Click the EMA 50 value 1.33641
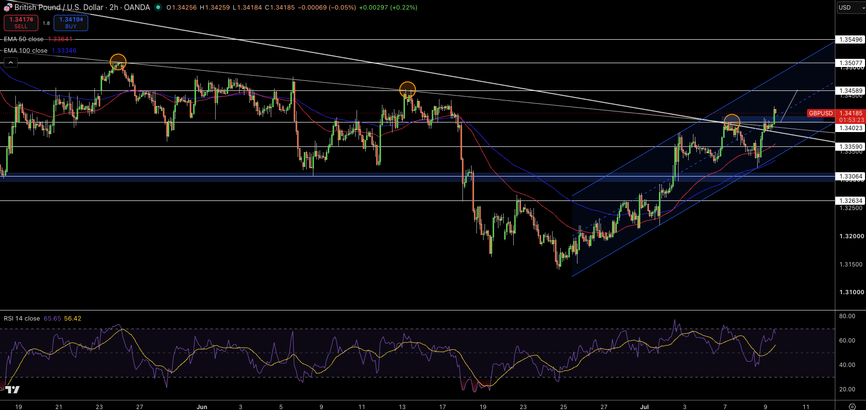 60,39
